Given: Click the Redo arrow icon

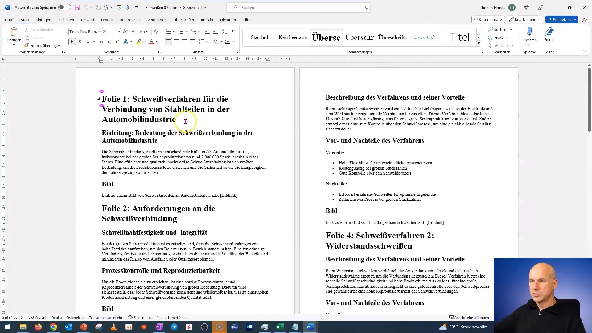Looking at the screenshot, I should click(98, 7).
